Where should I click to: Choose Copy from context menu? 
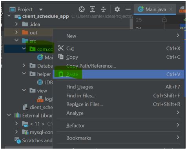[119, 57]
